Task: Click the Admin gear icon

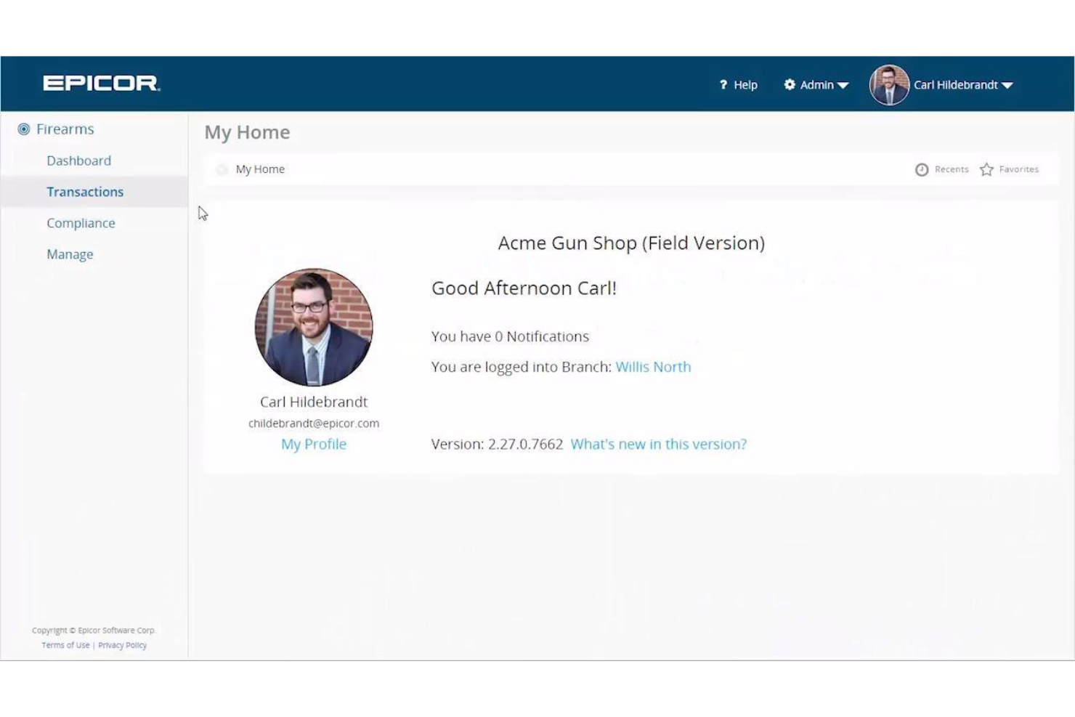Action: click(x=790, y=85)
